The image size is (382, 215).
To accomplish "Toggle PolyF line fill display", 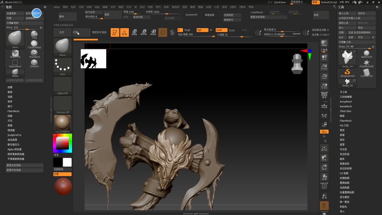I will pos(324,186).
